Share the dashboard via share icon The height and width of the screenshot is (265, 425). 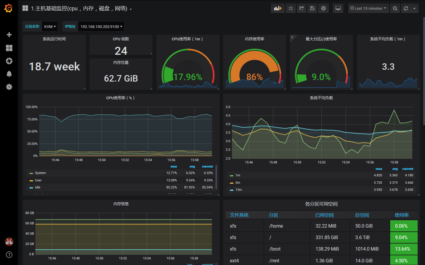(x=301, y=8)
